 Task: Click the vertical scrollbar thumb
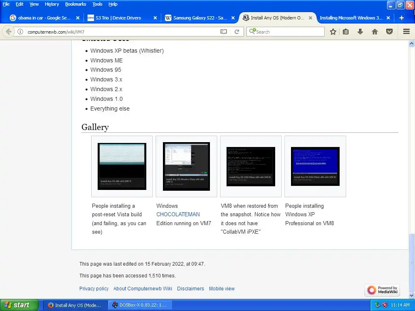[412, 262]
